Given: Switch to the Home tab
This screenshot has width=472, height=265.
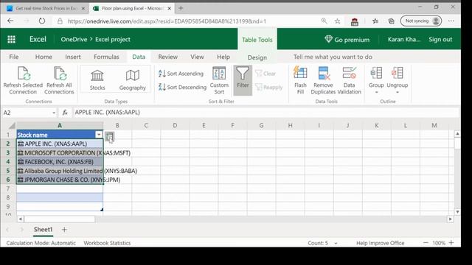Looking at the screenshot, I should (44, 57).
